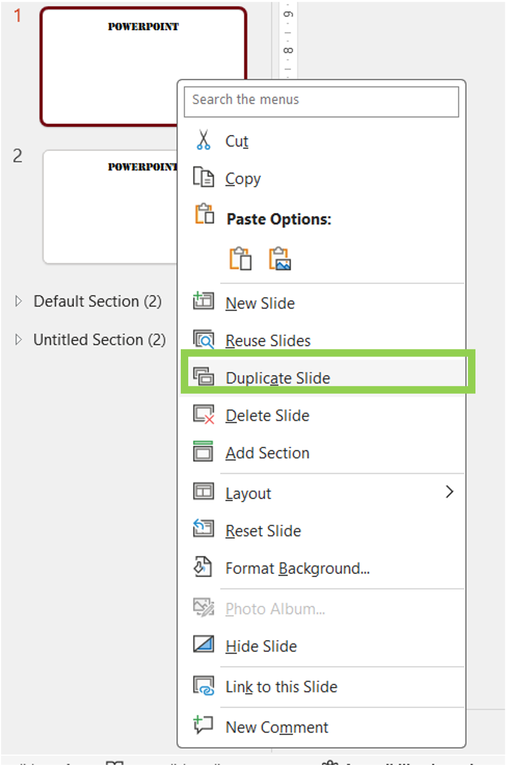Click the Reset Slide icon

pos(203,530)
